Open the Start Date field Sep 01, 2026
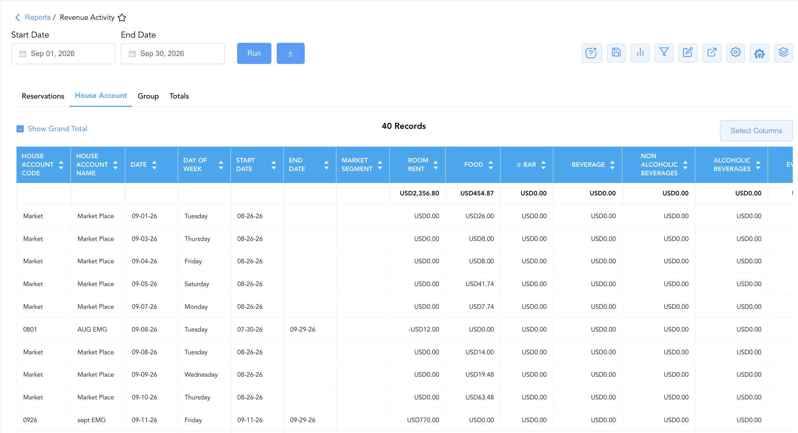The image size is (798, 433). point(63,54)
